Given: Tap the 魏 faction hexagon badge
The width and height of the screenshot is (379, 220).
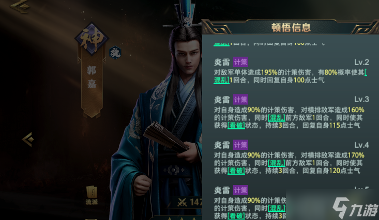Looking at the screenshot, I should [115, 53].
